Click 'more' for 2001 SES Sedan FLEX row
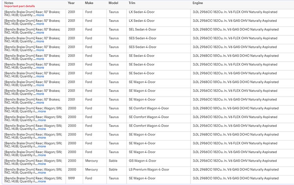The width and height of the screenshot is (294, 185). (40, 41)
